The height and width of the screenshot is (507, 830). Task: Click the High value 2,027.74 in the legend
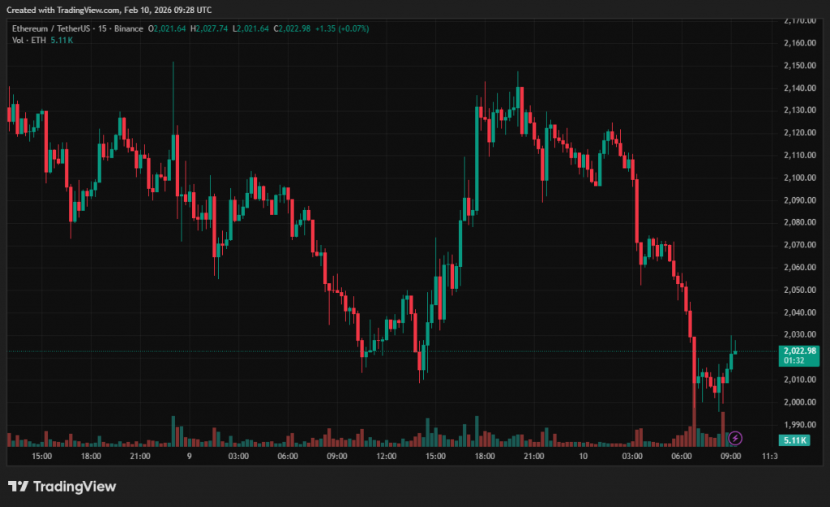pyautogui.click(x=213, y=28)
